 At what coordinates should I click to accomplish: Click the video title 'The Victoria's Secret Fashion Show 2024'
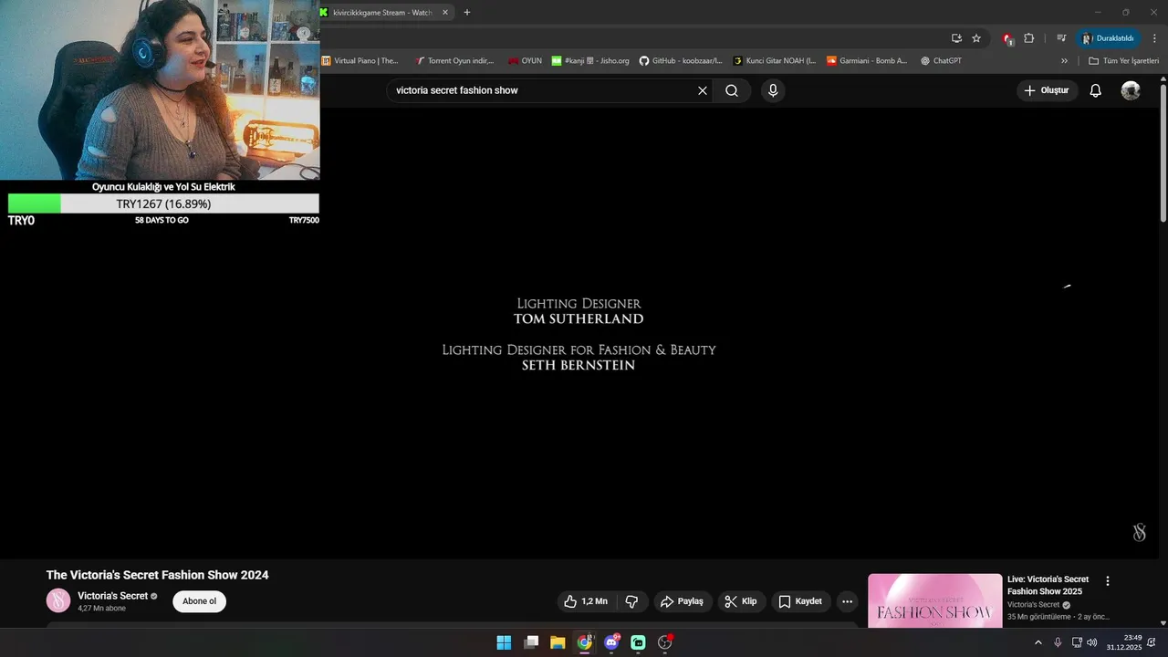coord(158,575)
